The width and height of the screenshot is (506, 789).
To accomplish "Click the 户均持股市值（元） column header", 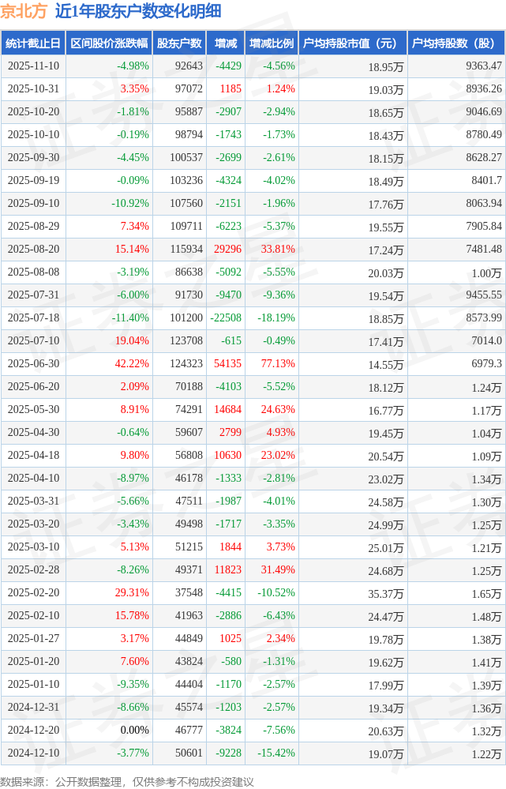I will 352,43.
